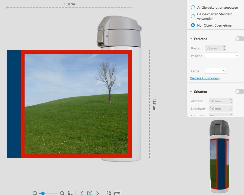Turn on the Schatten toggle switch
This screenshot has width=244, height=195.
(239, 92)
